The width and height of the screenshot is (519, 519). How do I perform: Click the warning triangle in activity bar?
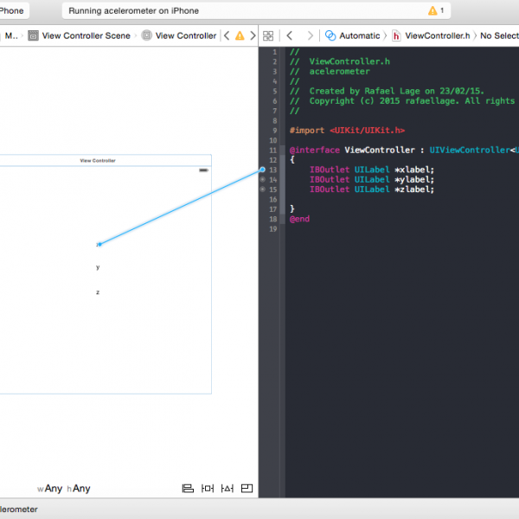pos(432,11)
